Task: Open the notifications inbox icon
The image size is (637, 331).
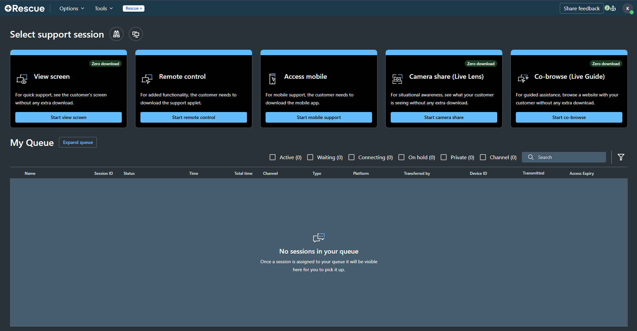Action: click(613, 8)
